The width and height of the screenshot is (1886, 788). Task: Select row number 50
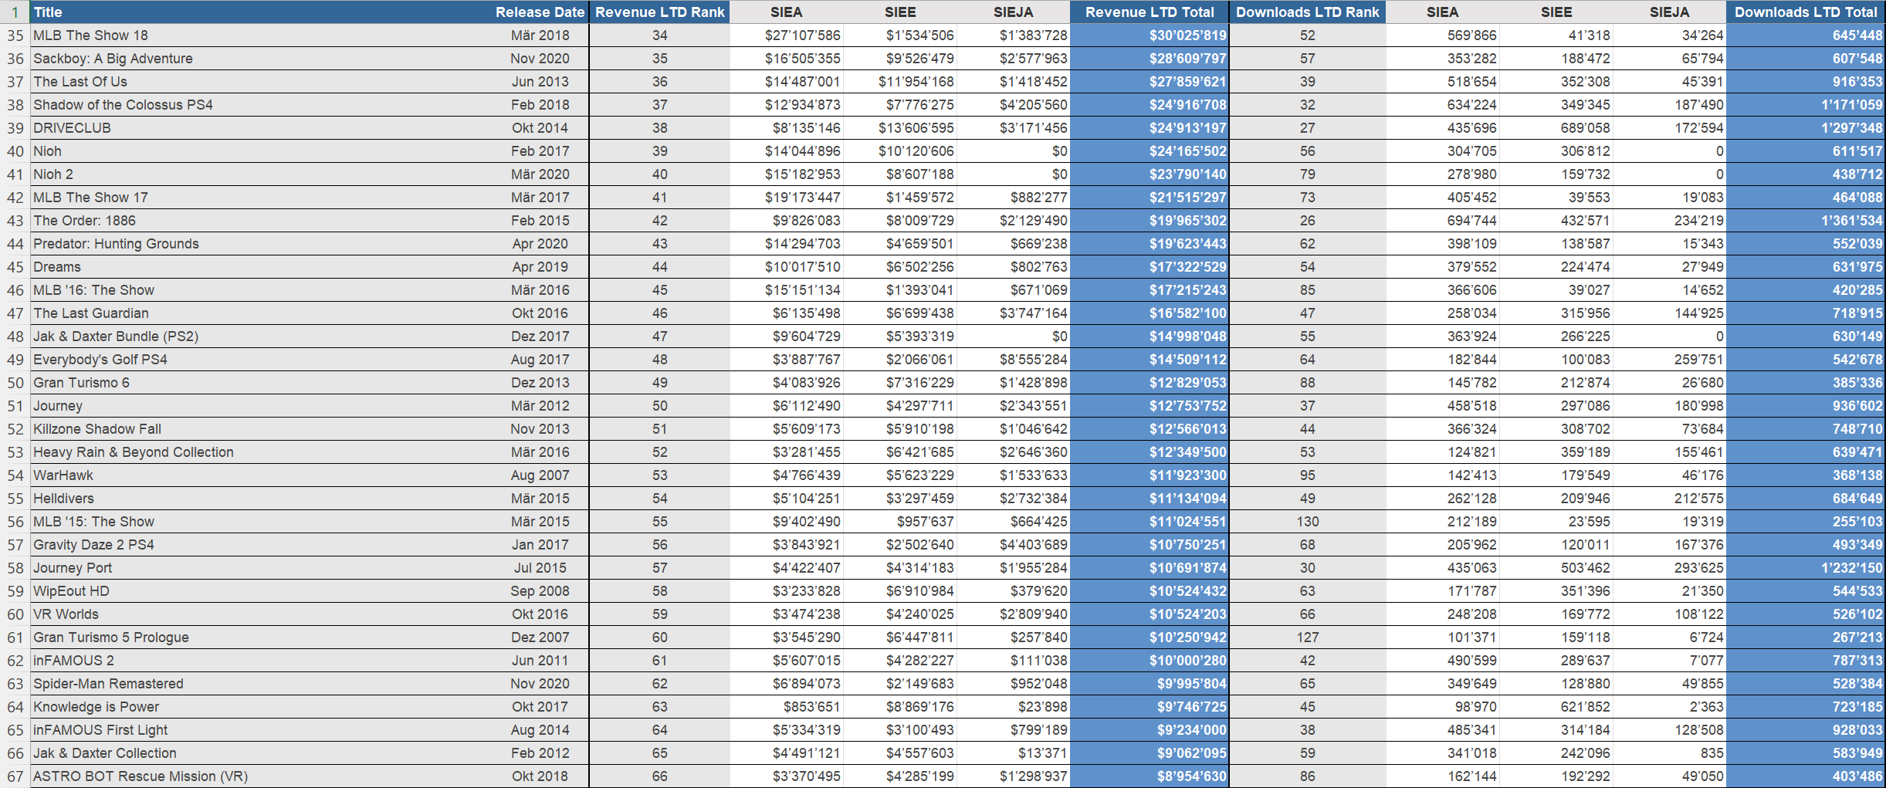click(15, 383)
